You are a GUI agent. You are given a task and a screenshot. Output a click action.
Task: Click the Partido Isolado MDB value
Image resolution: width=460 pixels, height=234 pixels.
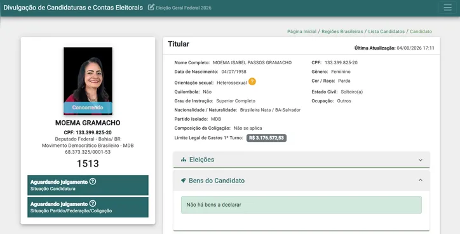click(216, 119)
